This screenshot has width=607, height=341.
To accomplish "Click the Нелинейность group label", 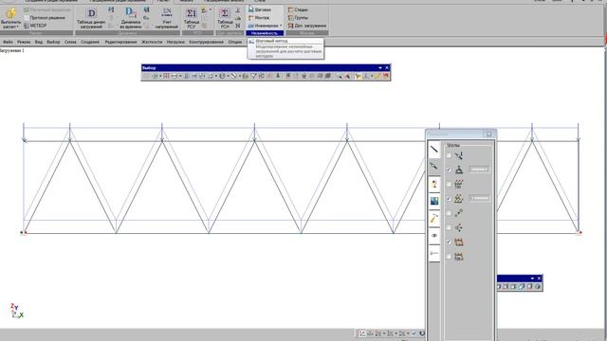I will (x=265, y=33).
